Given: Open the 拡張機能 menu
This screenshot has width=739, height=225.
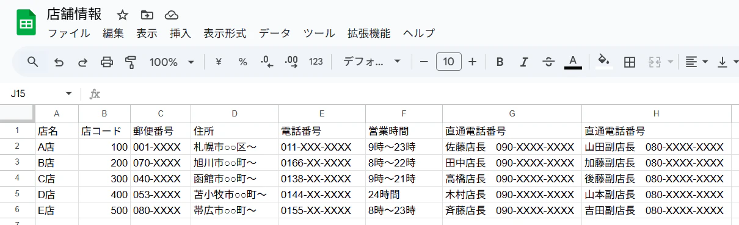Looking at the screenshot, I should click(x=369, y=33).
